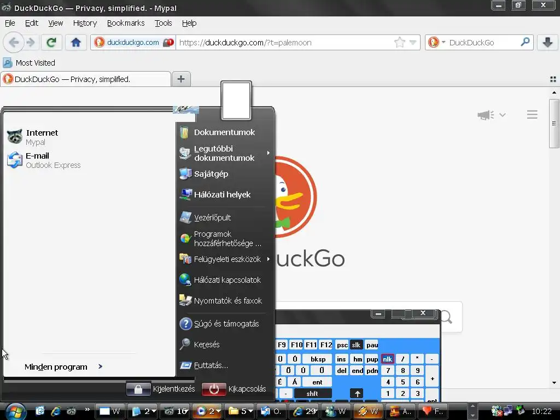The width and height of the screenshot is (560, 420).
Task: Click the browser URL address field
Action: pyautogui.click(x=285, y=43)
